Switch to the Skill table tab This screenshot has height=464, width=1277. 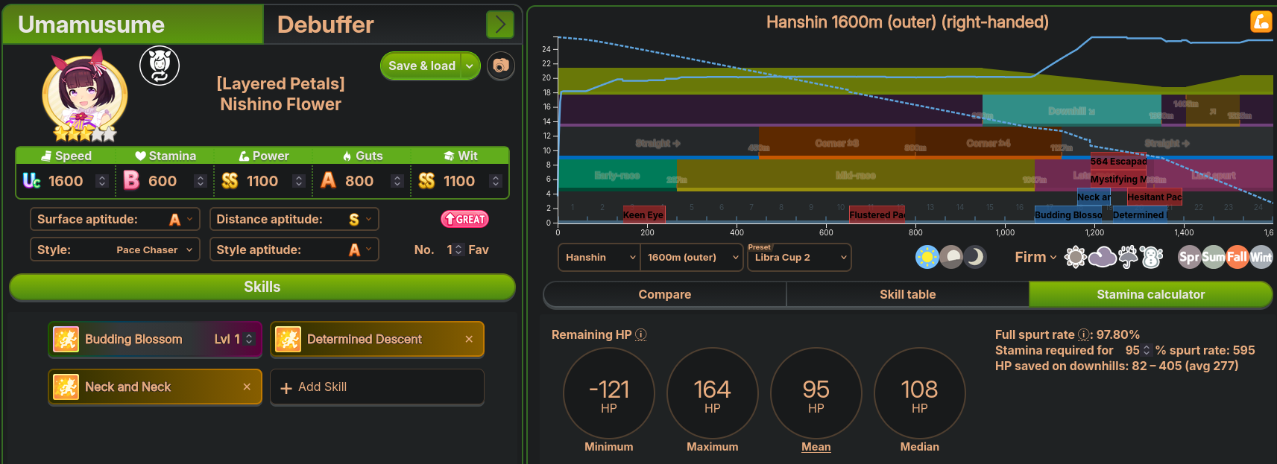click(907, 294)
